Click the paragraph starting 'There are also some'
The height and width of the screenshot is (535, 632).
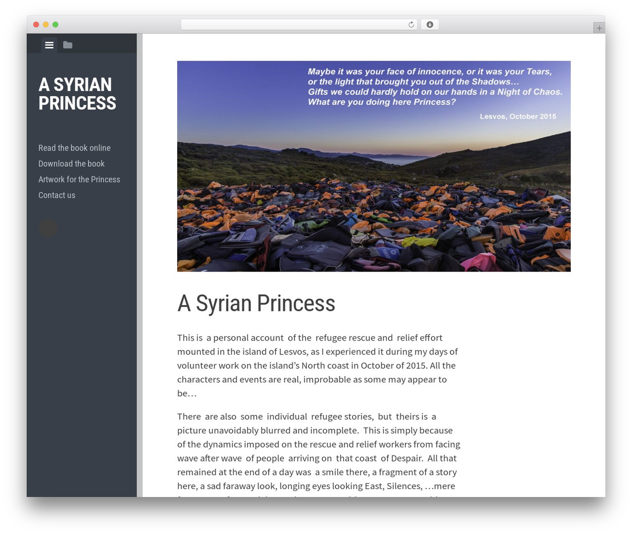tap(319, 454)
